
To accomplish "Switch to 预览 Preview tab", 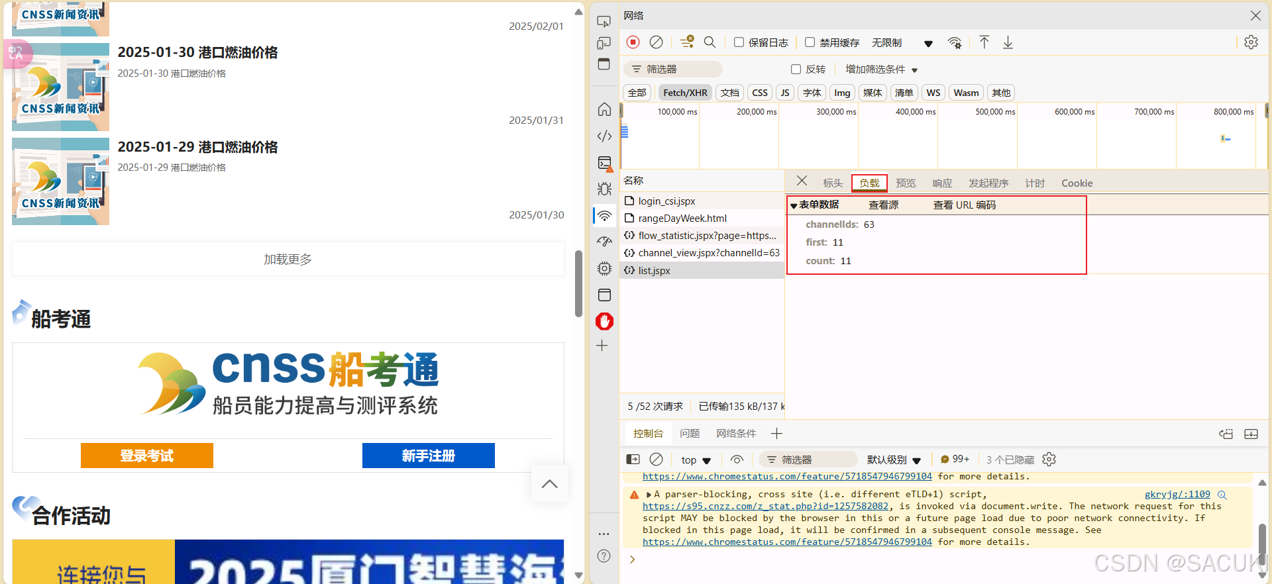I will pyautogui.click(x=906, y=183).
